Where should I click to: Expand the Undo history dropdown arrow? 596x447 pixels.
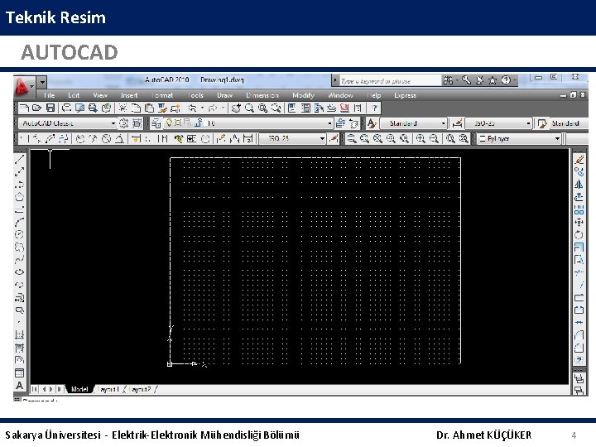[202, 108]
